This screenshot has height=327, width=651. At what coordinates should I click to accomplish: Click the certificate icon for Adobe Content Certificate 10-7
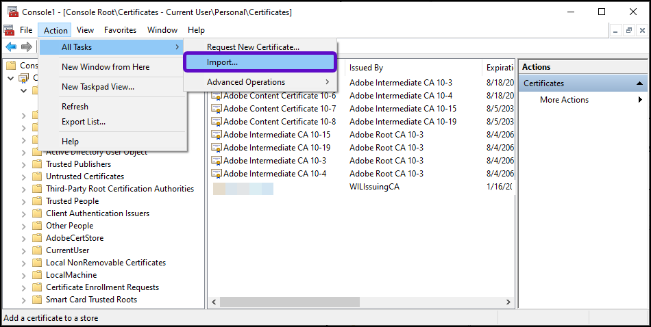point(217,109)
